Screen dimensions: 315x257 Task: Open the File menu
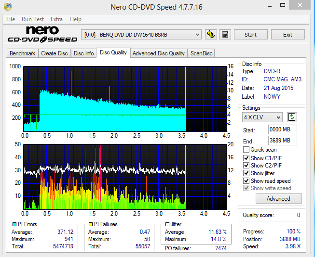click(x=11, y=19)
